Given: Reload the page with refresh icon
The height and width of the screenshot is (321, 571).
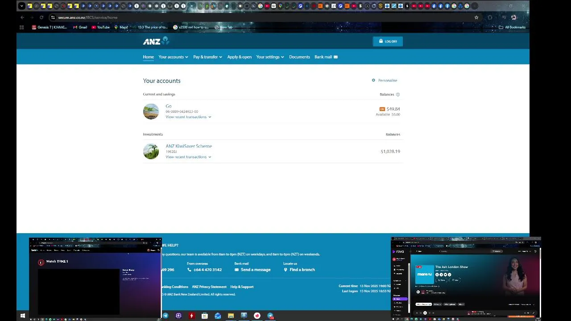Looking at the screenshot, I should coord(41,17).
